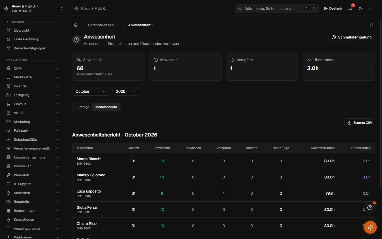The height and width of the screenshot is (239, 382).
Task: Toggle the sidebar panel icon
Action: point(371,8)
